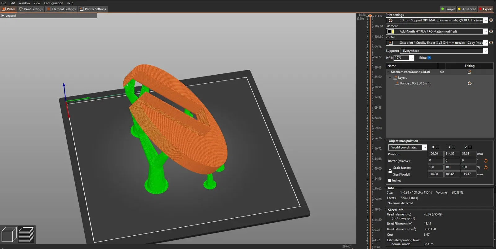Image resolution: width=496 pixels, height=249 pixels.
Task: Switch to the Plater tab
Action: (x=8, y=9)
